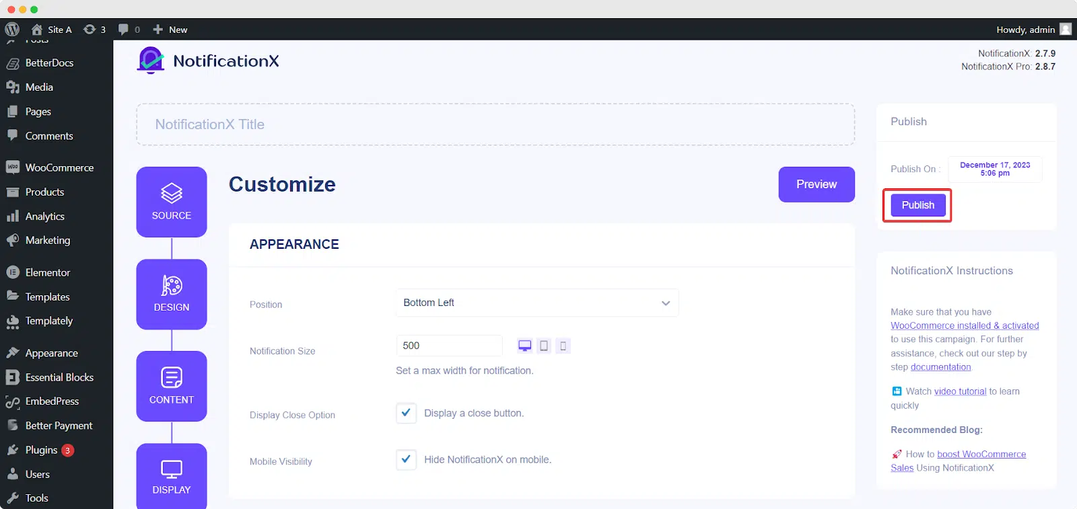Click the WordPress logo in admin bar
1077x509 pixels.
12,30
